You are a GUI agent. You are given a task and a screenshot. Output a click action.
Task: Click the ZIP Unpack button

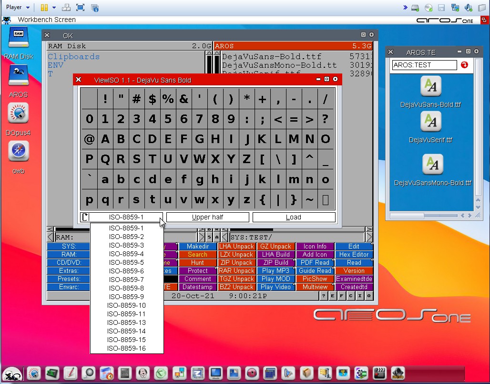click(x=236, y=263)
